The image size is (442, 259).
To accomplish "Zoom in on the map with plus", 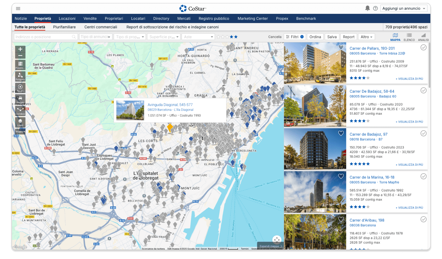I will (20, 49).
